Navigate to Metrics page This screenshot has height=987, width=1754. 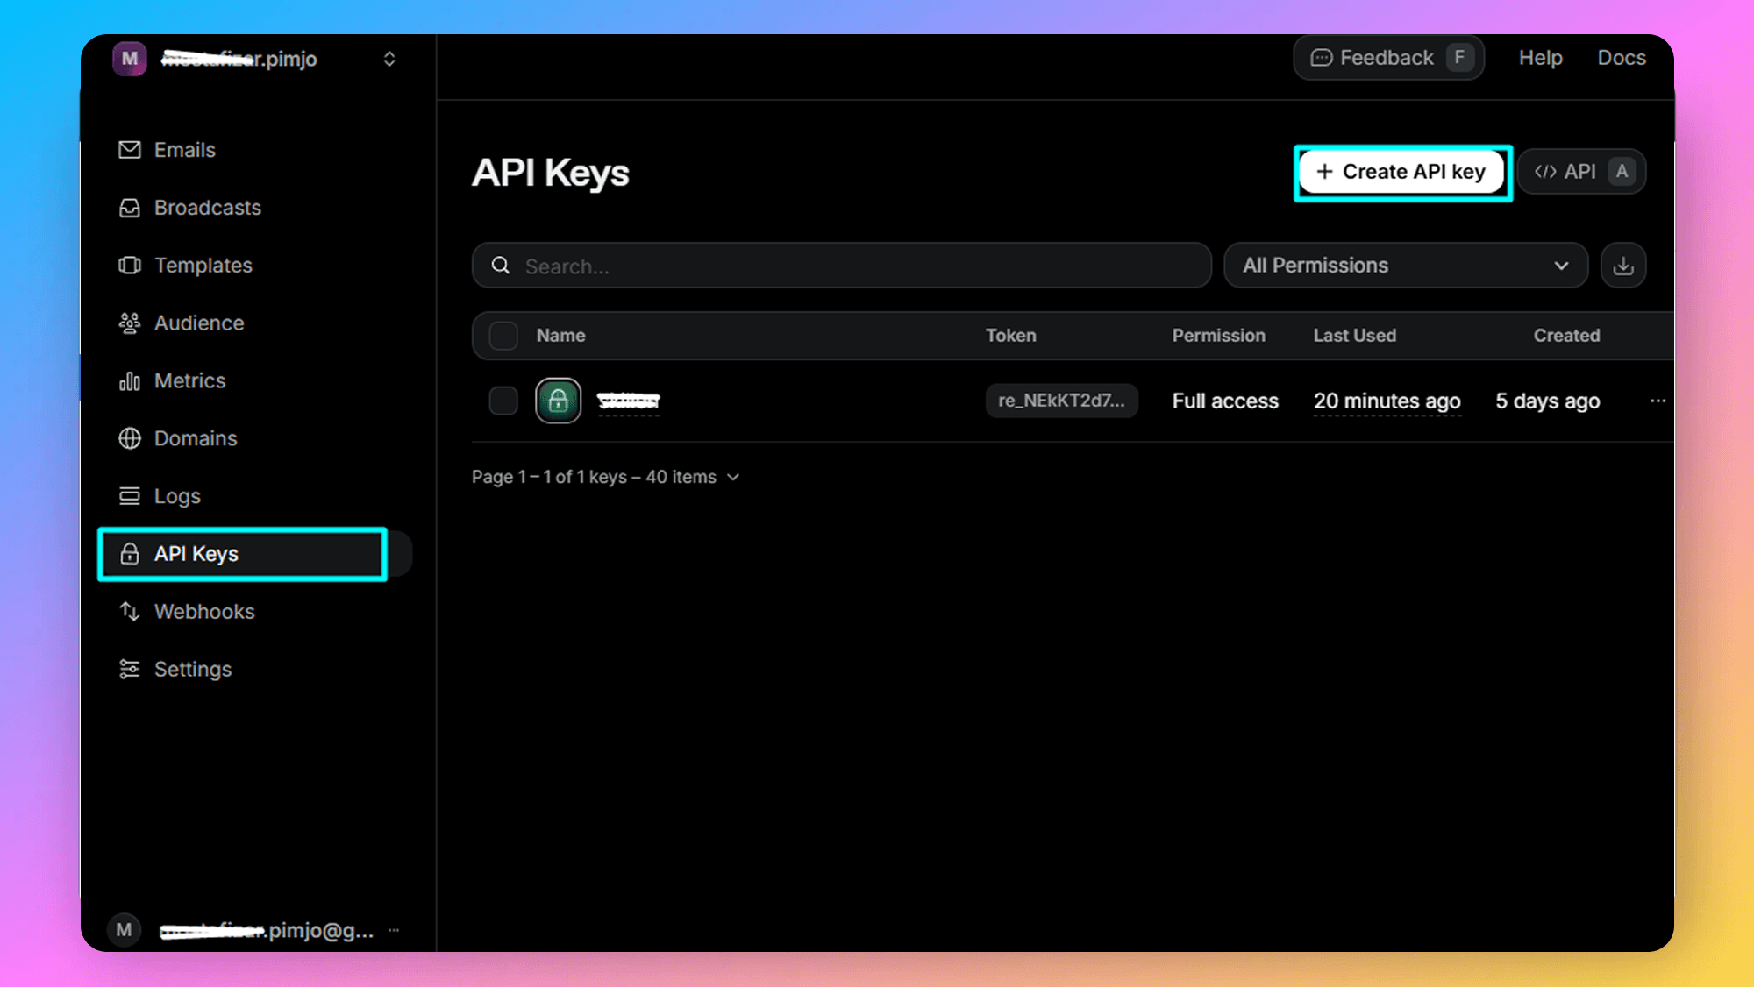click(189, 380)
